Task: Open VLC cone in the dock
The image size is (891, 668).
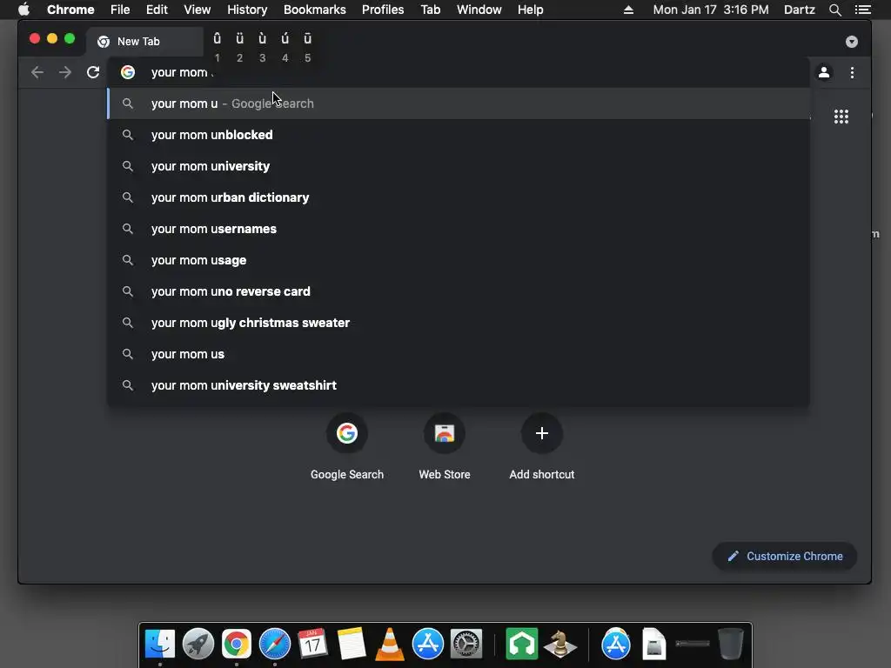Action: 390,645
